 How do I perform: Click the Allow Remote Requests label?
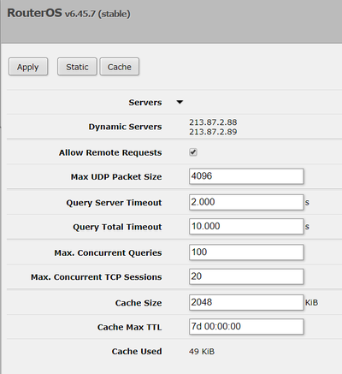click(110, 152)
